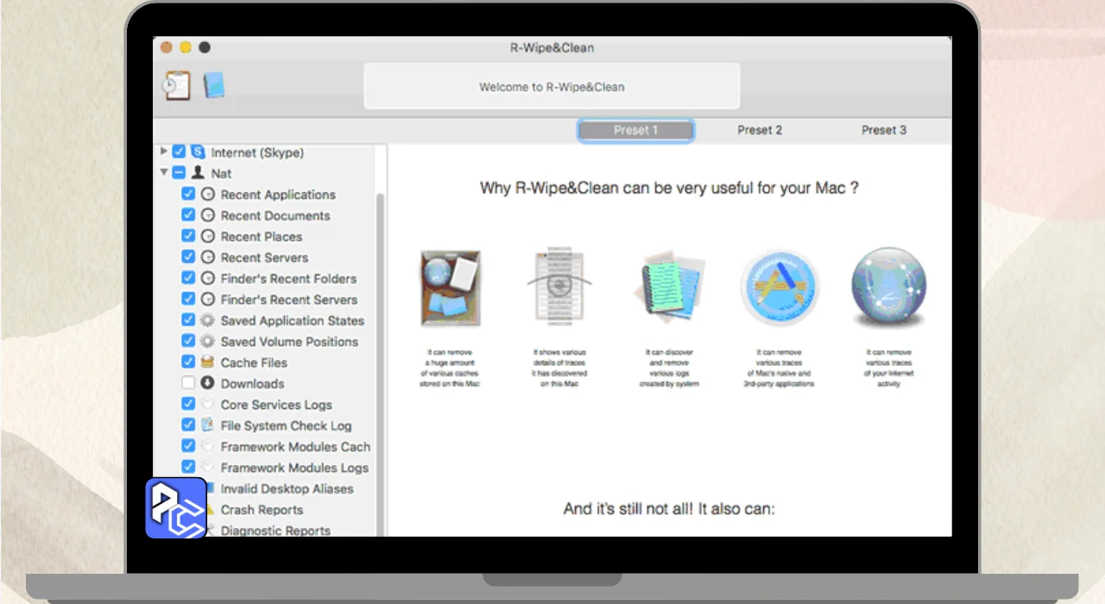Click the App Store applications traces illustration

click(x=780, y=288)
